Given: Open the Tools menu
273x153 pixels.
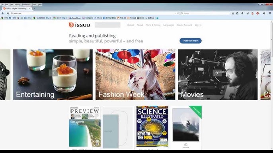Looking at the screenshot, I should [x=34, y=4].
